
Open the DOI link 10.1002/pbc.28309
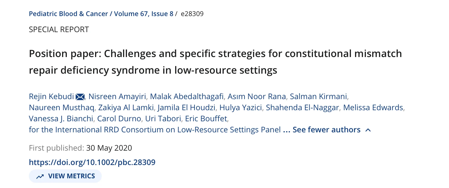pos(92,162)
